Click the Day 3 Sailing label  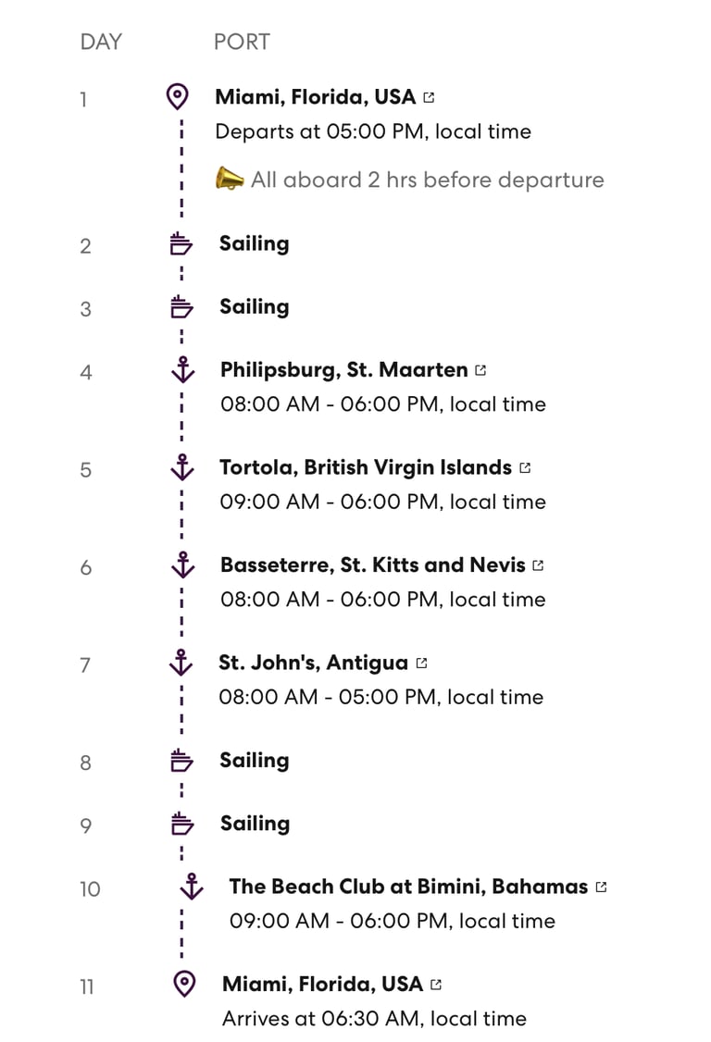pos(254,307)
